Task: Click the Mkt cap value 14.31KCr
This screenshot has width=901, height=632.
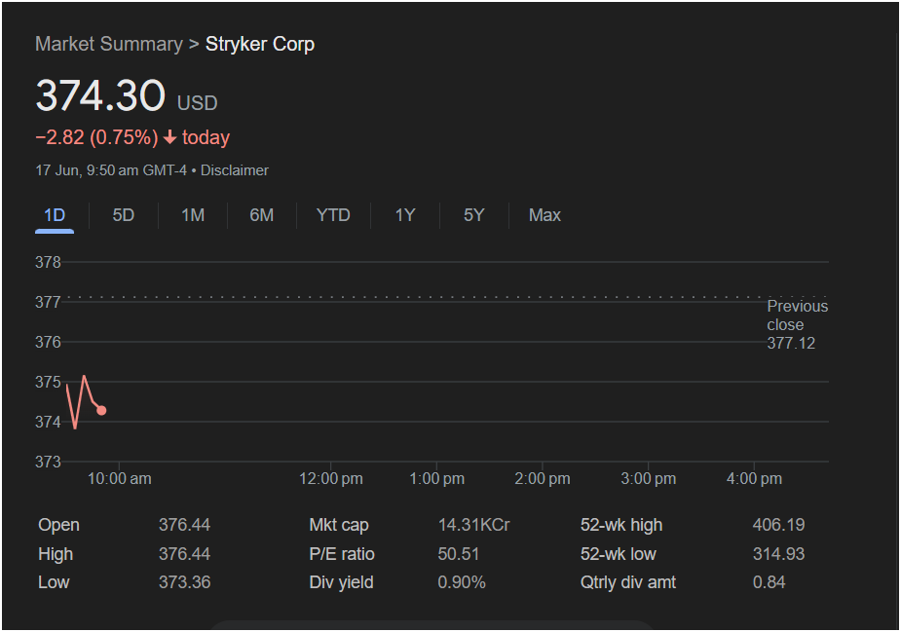Action: [473, 525]
